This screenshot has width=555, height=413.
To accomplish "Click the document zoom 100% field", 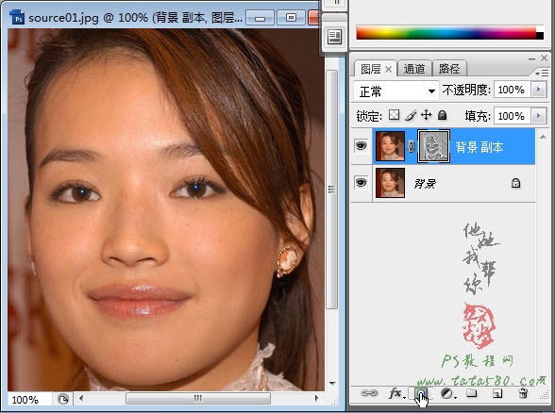I will (x=30, y=400).
